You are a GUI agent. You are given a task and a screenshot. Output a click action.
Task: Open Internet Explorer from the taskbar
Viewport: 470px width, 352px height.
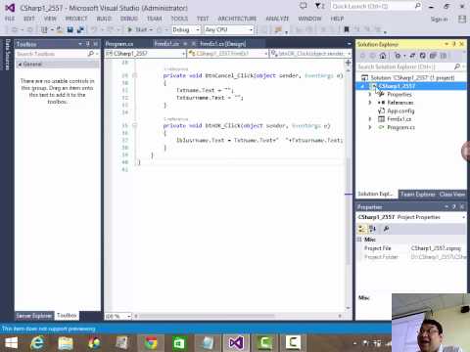(x=37, y=343)
